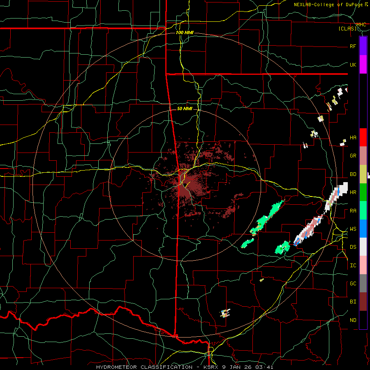Click the dark green HR legend swatch
The width and height of the screenshot is (370, 370).
[x=363, y=192]
